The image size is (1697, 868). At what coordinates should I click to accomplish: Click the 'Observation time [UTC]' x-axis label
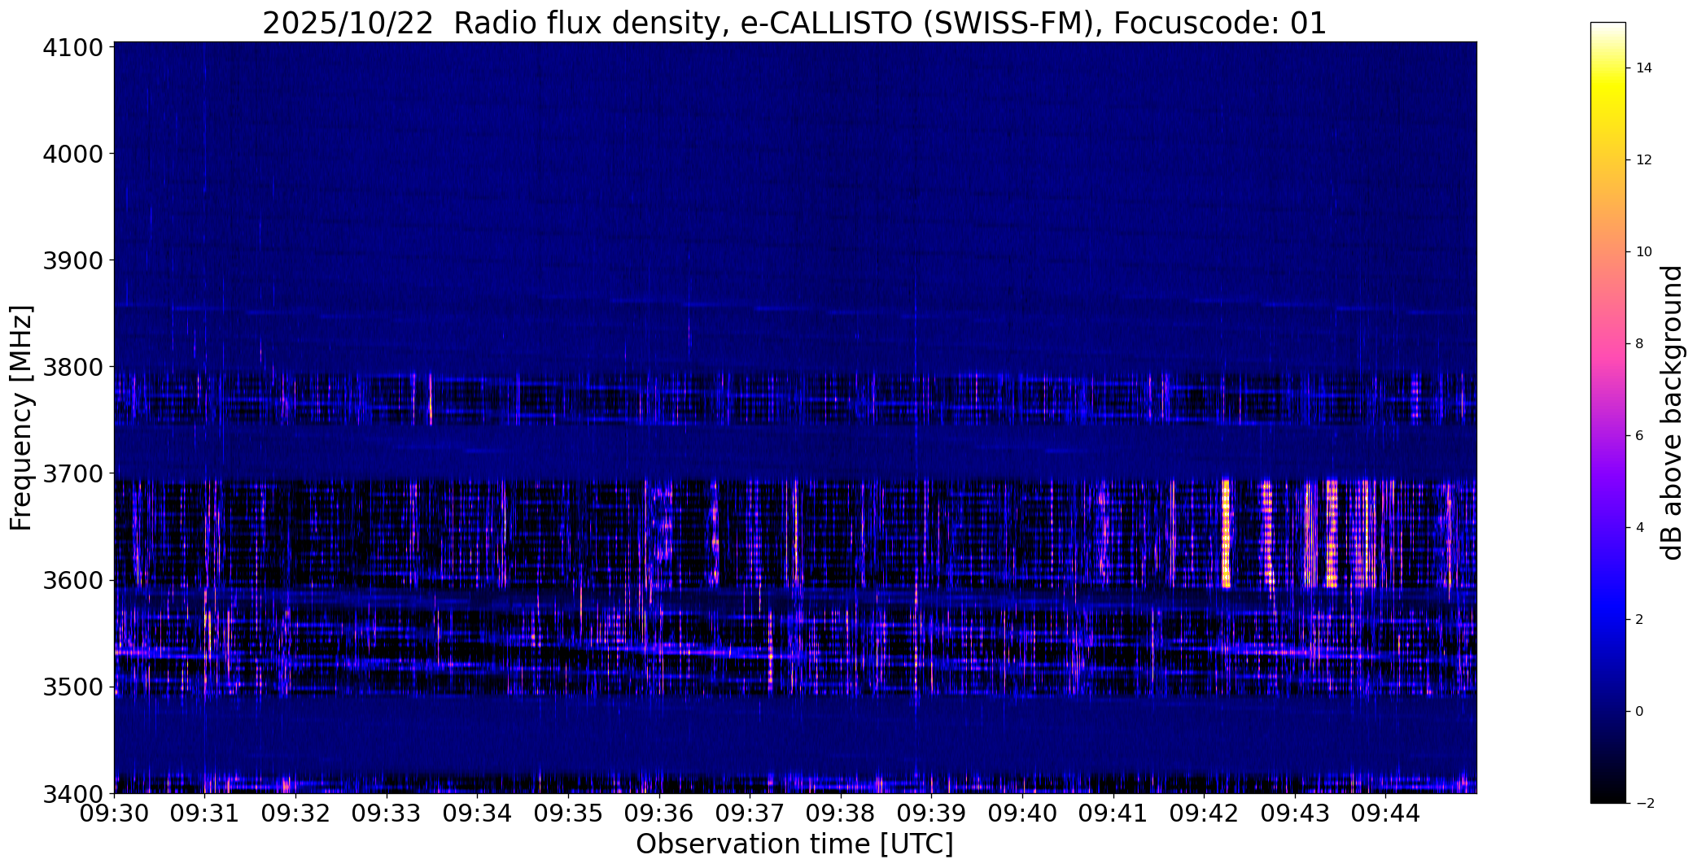[x=794, y=844]
